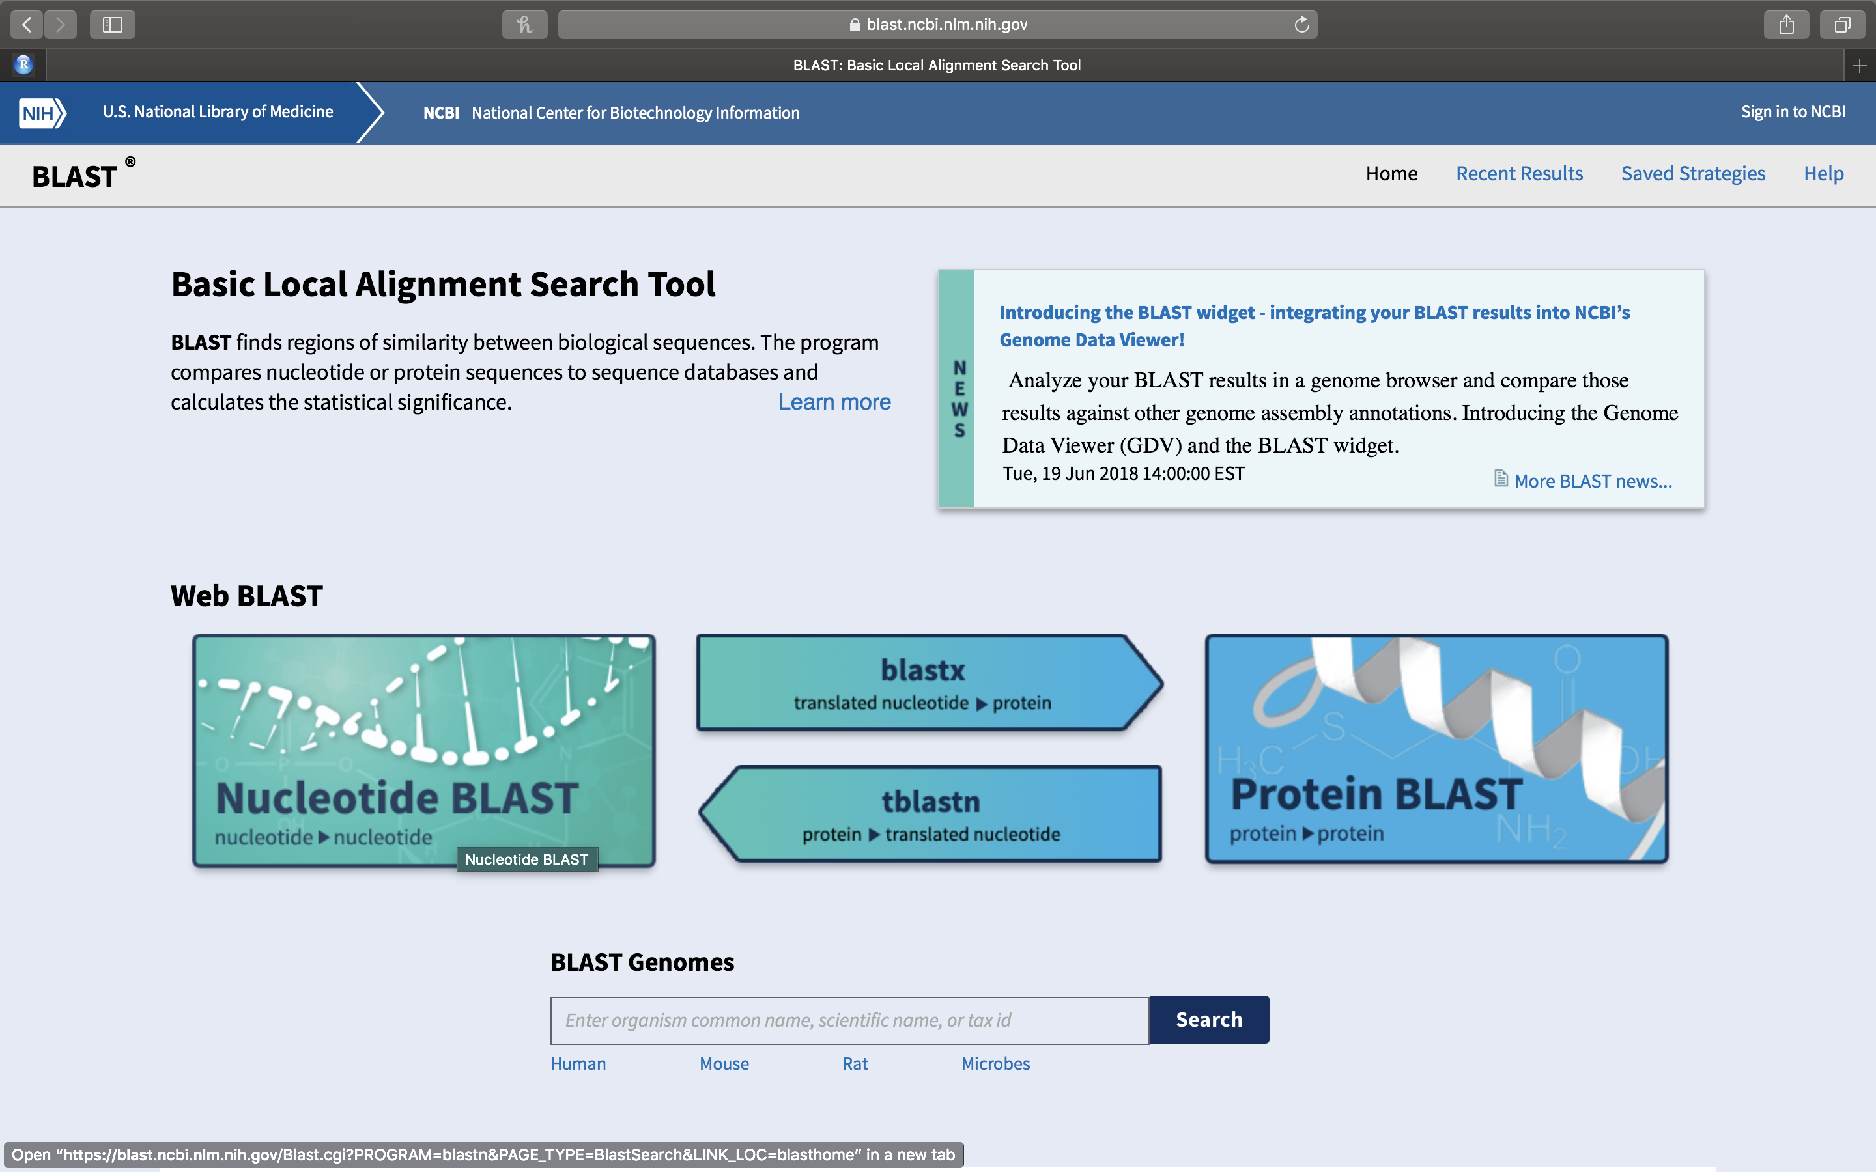Screen dimensions: 1876x1172
Task: Click the Microbes quick search link
Action: point(995,1063)
